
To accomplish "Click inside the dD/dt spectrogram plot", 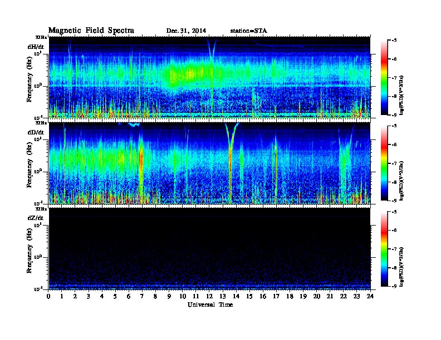I will click(x=209, y=163).
